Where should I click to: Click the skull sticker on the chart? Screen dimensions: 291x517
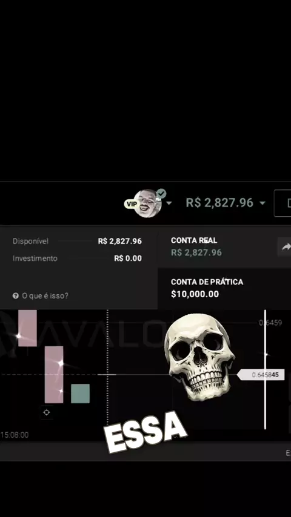pos(199,357)
